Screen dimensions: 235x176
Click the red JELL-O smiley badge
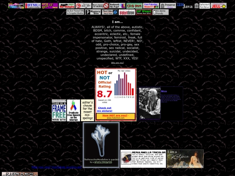pyautogui.click(x=218, y=6)
